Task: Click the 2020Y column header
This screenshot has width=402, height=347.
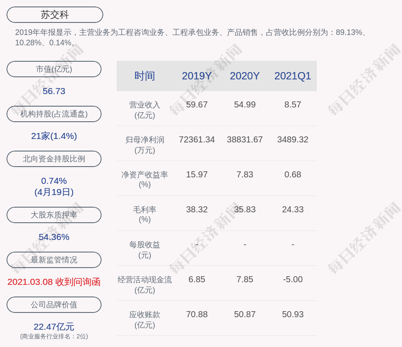Action: tap(245, 76)
